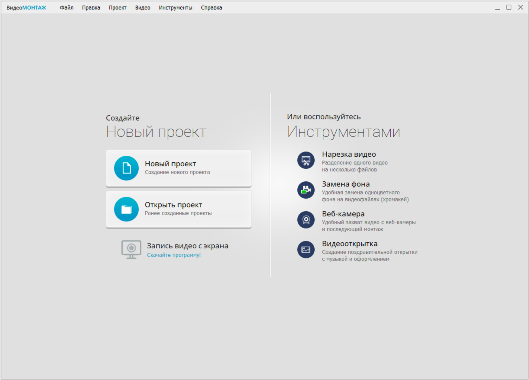Select the Запись видео с экрана option
The width and height of the screenshot is (529, 380).
tap(188, 246)
